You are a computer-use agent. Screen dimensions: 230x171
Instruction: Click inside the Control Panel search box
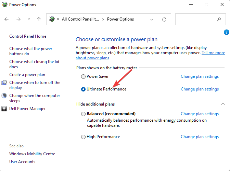pos(200,19)
